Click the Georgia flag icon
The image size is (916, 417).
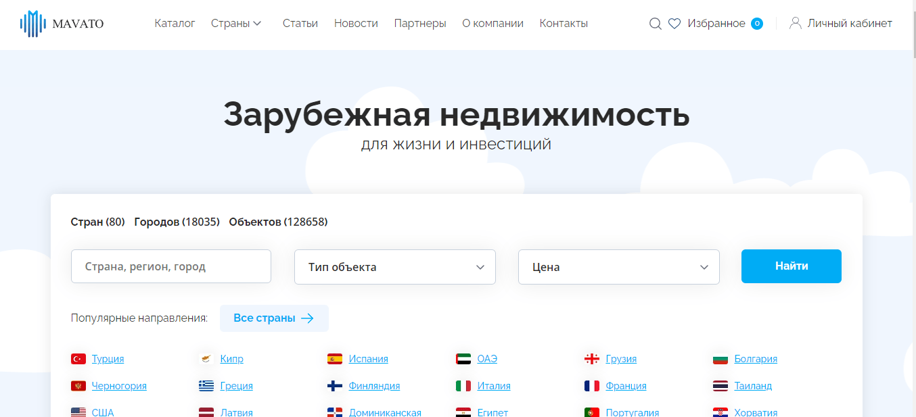(x=592, y=359)
